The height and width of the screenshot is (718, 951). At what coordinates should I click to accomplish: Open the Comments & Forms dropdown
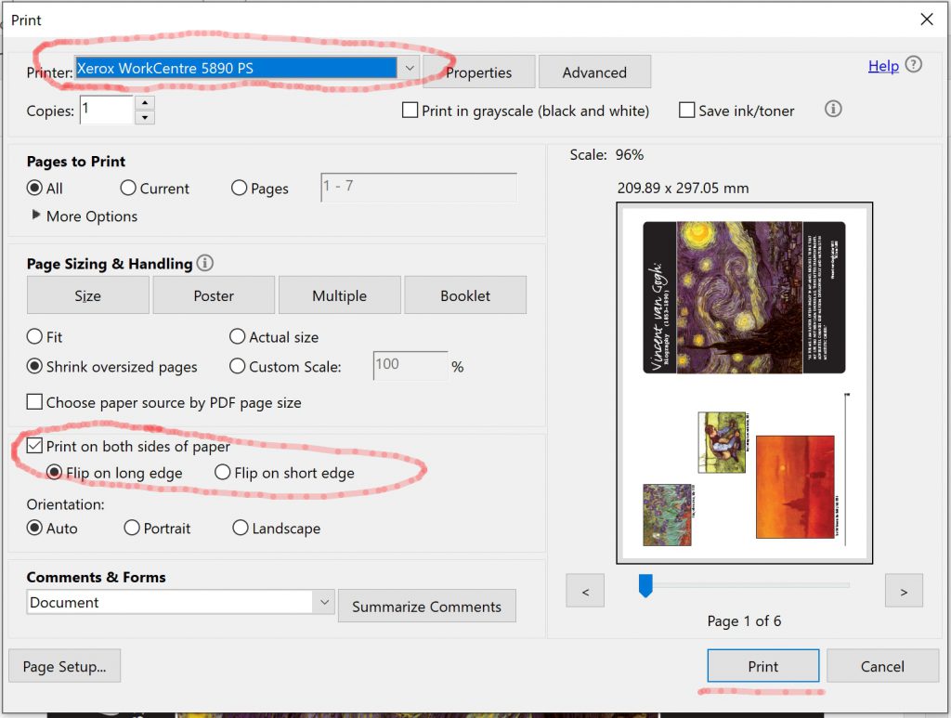pyautogui.click(x=325, y=602)
